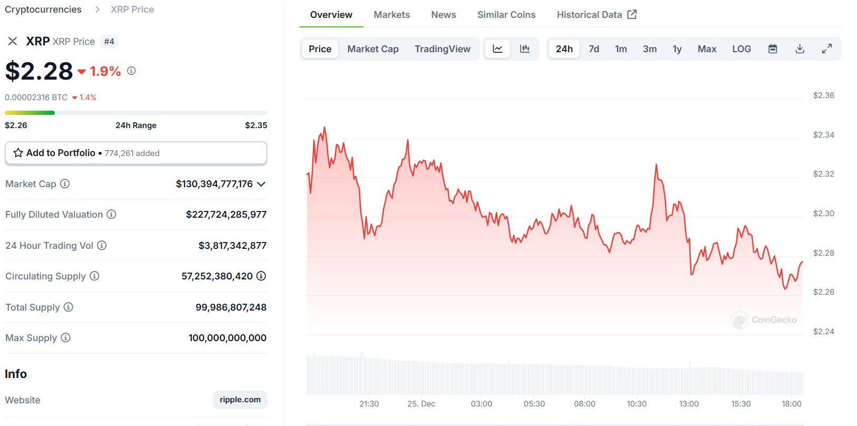This screenshot has height=426, width=857.
Task: Click 0.00002316 BTC price text
Action: pos(36,98)
